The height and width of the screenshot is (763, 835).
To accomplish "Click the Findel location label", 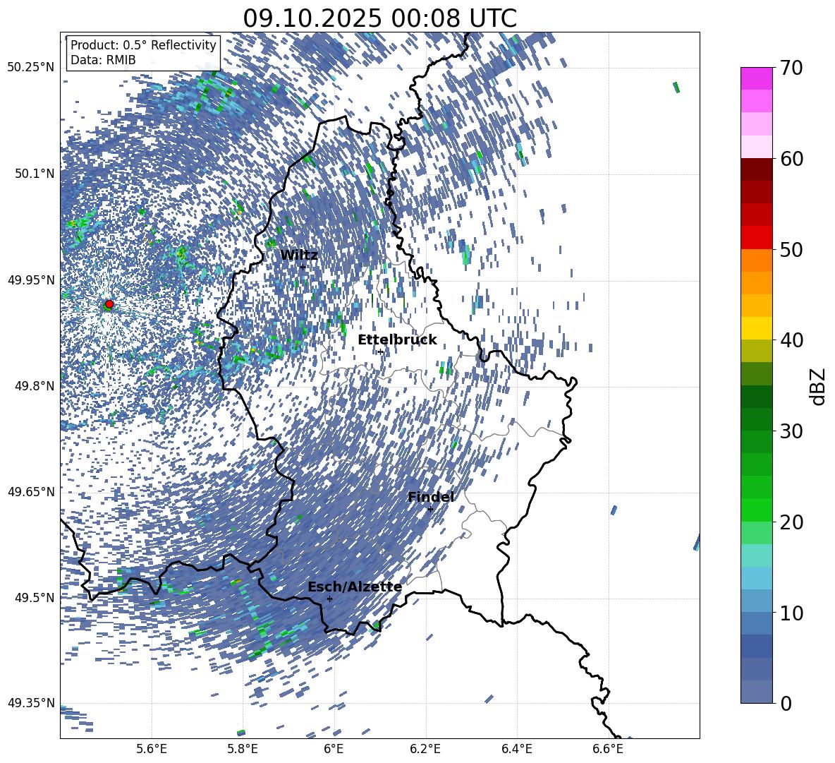I will pyautogui.click(x=431, y=497).
